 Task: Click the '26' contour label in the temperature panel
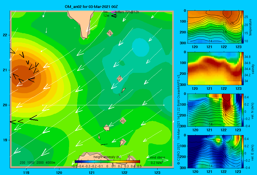click(232, 23)
